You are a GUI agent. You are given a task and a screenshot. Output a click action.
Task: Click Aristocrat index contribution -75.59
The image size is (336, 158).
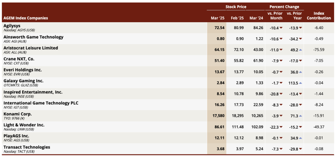coord(319,50)
